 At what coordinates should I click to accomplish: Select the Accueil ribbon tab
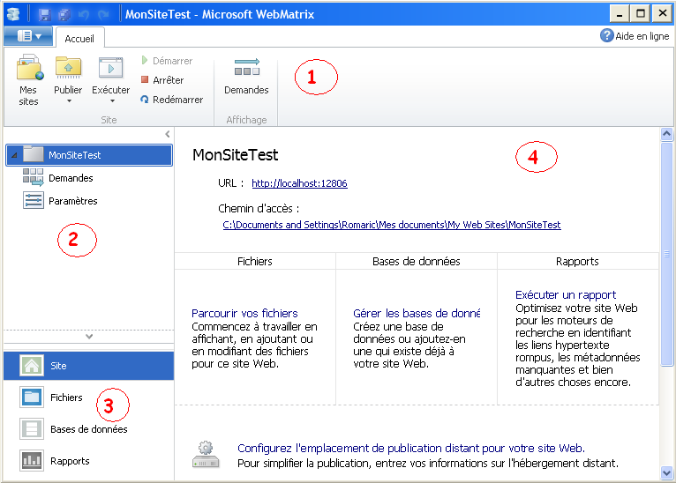coord(79,38)
